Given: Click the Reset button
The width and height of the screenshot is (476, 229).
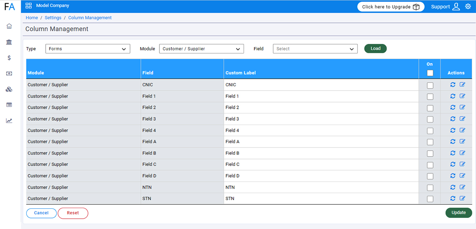Looking at the screenshot, I should click(73, 213).
